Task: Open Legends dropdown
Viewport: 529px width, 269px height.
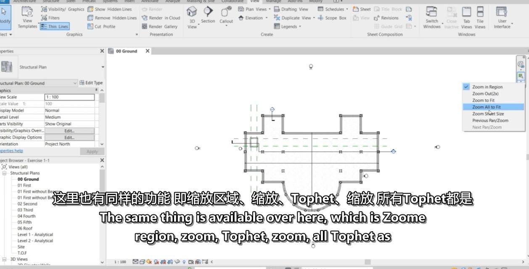Action: (x=288, y=26)
